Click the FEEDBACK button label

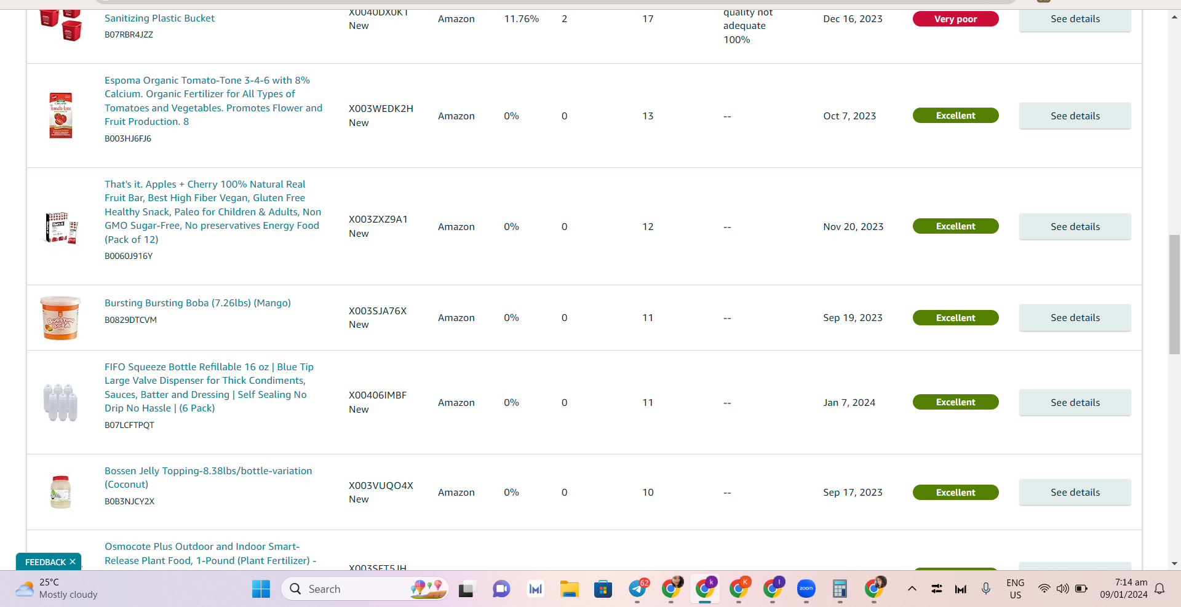point(45,562)
